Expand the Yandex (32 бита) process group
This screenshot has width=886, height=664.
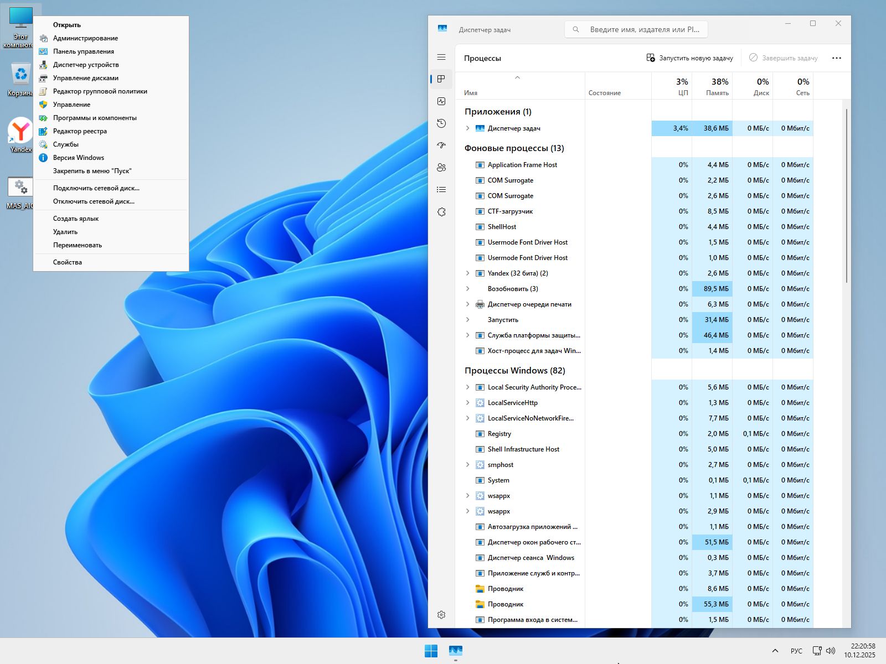(x=467, y=273)
